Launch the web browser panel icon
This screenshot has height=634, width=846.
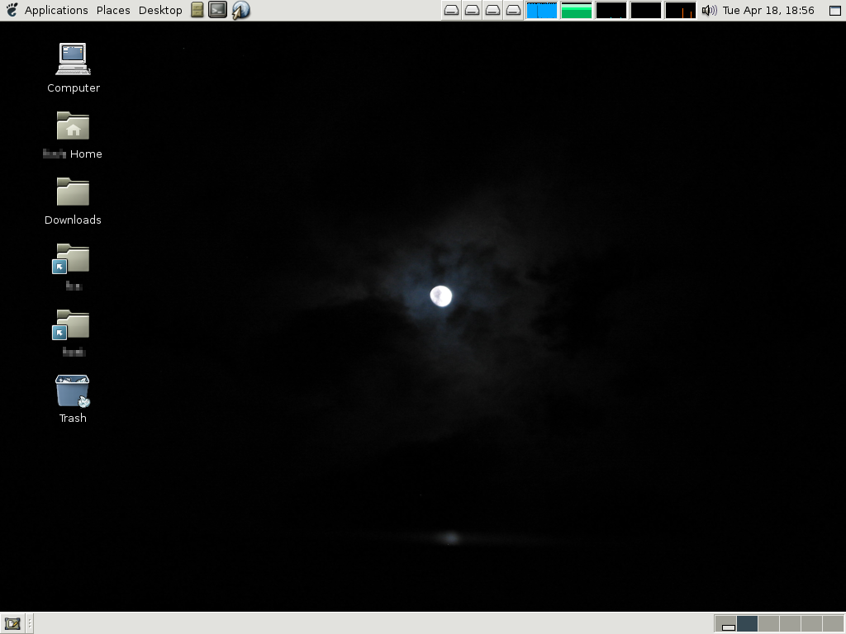tap(240, 10)
